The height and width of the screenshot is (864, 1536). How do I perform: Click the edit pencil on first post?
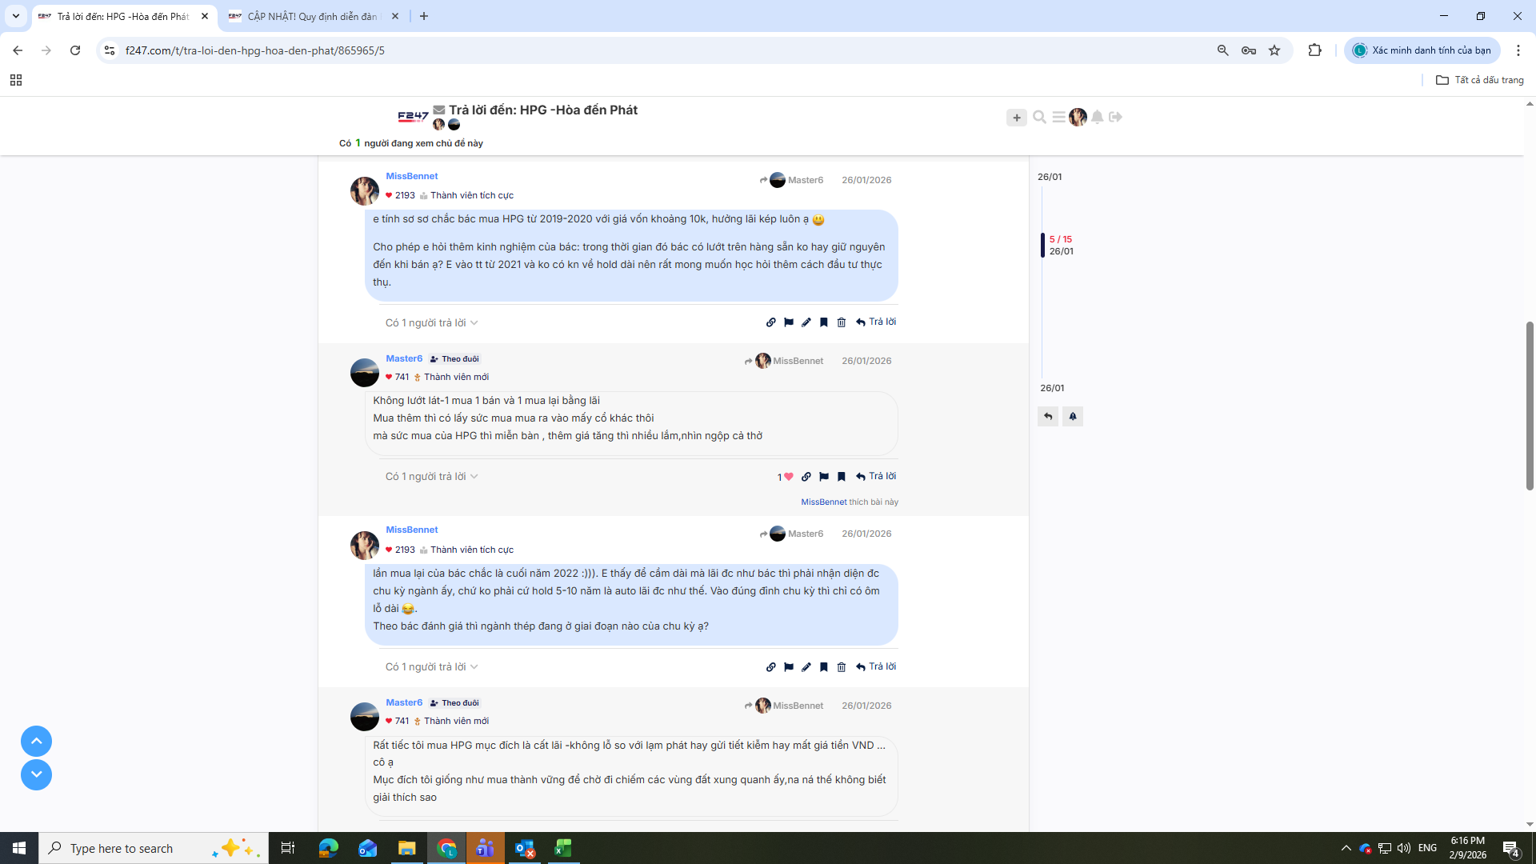pos(806,322)
